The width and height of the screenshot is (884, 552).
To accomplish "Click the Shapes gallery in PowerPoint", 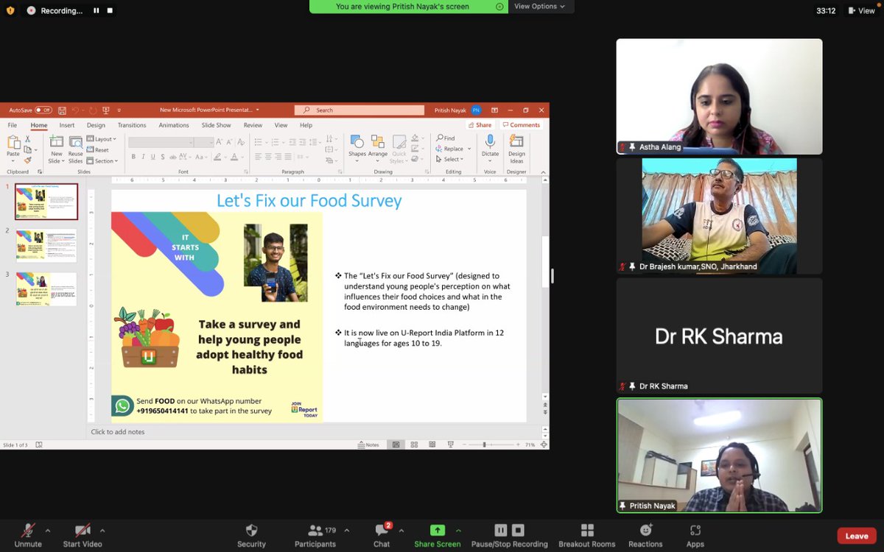I will click(x=357, y=147).
